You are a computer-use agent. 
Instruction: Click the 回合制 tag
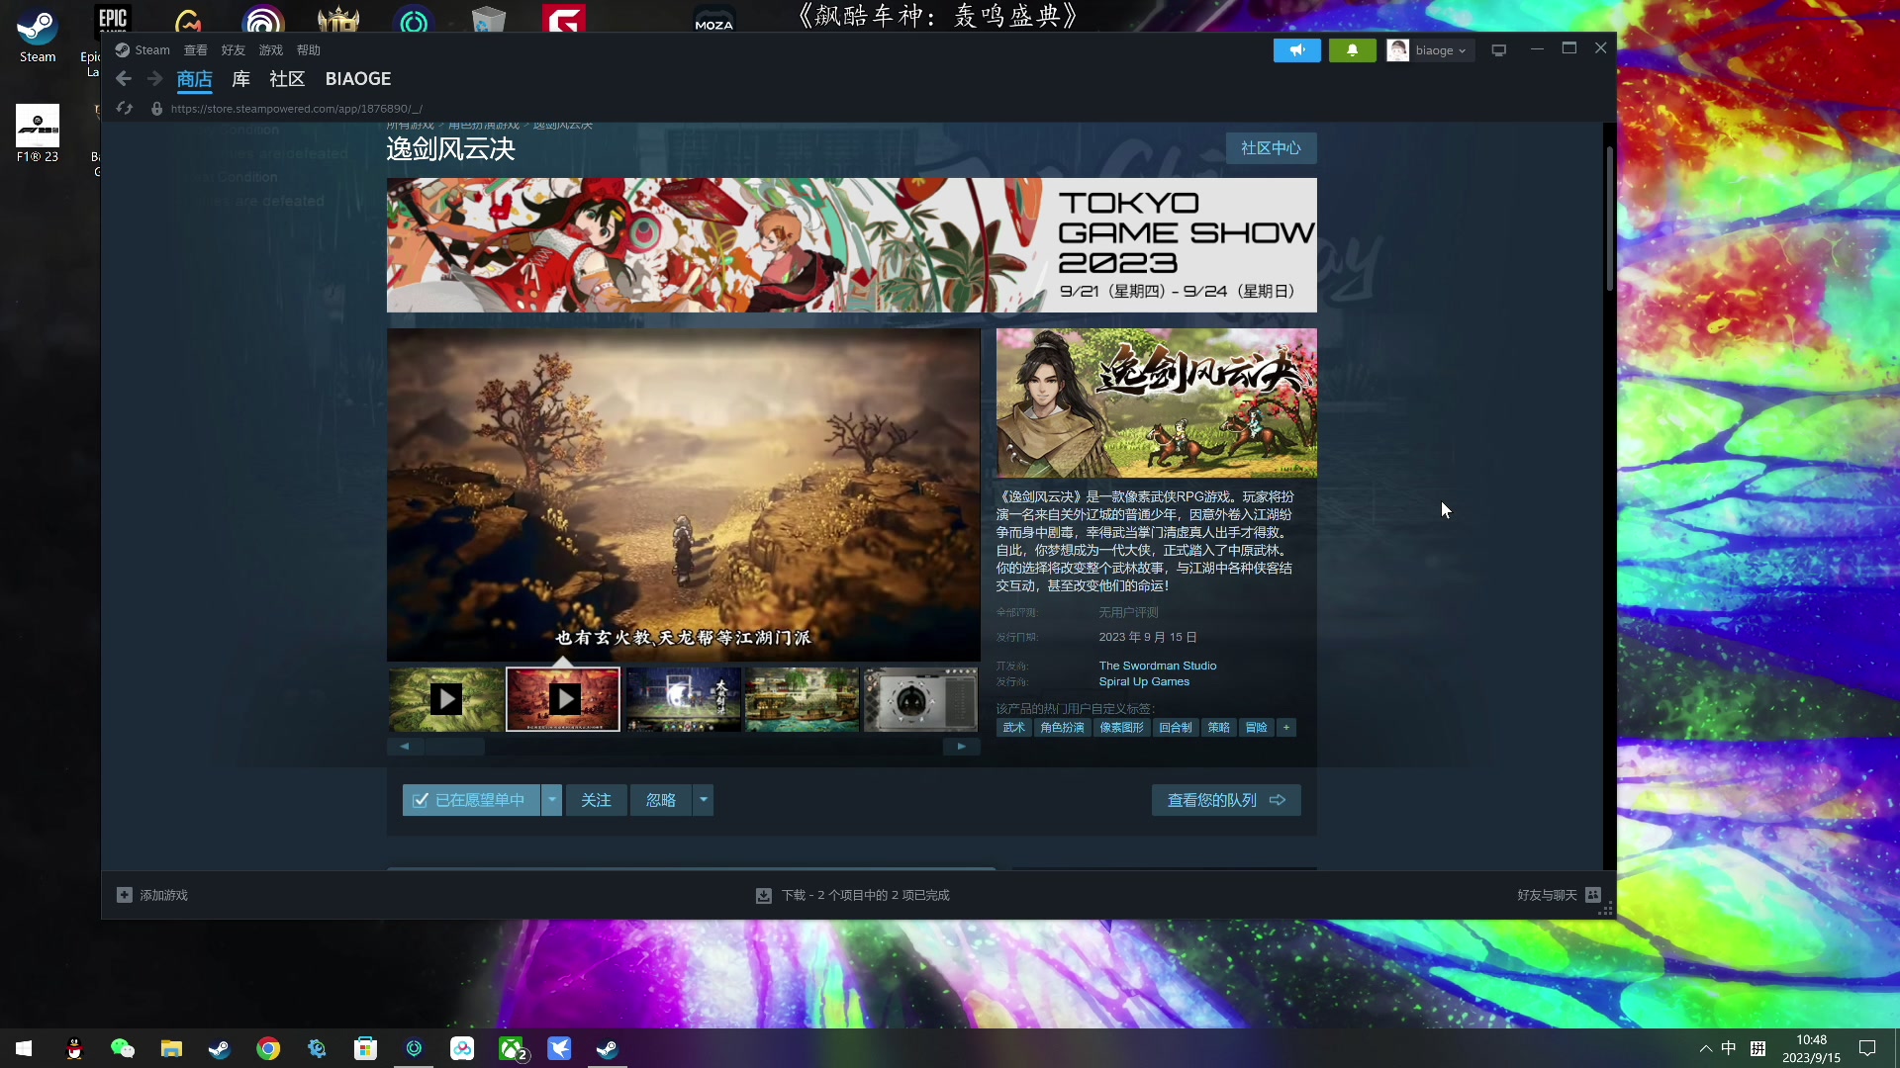pos(1176,728)
